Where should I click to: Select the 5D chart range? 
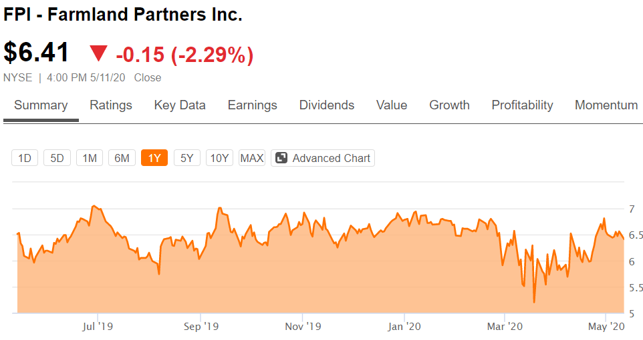tap(57, 158)
